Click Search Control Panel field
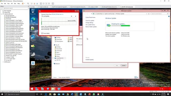This screenshot has height=96, width=171. pyautogui.click(x=160, y=14)
